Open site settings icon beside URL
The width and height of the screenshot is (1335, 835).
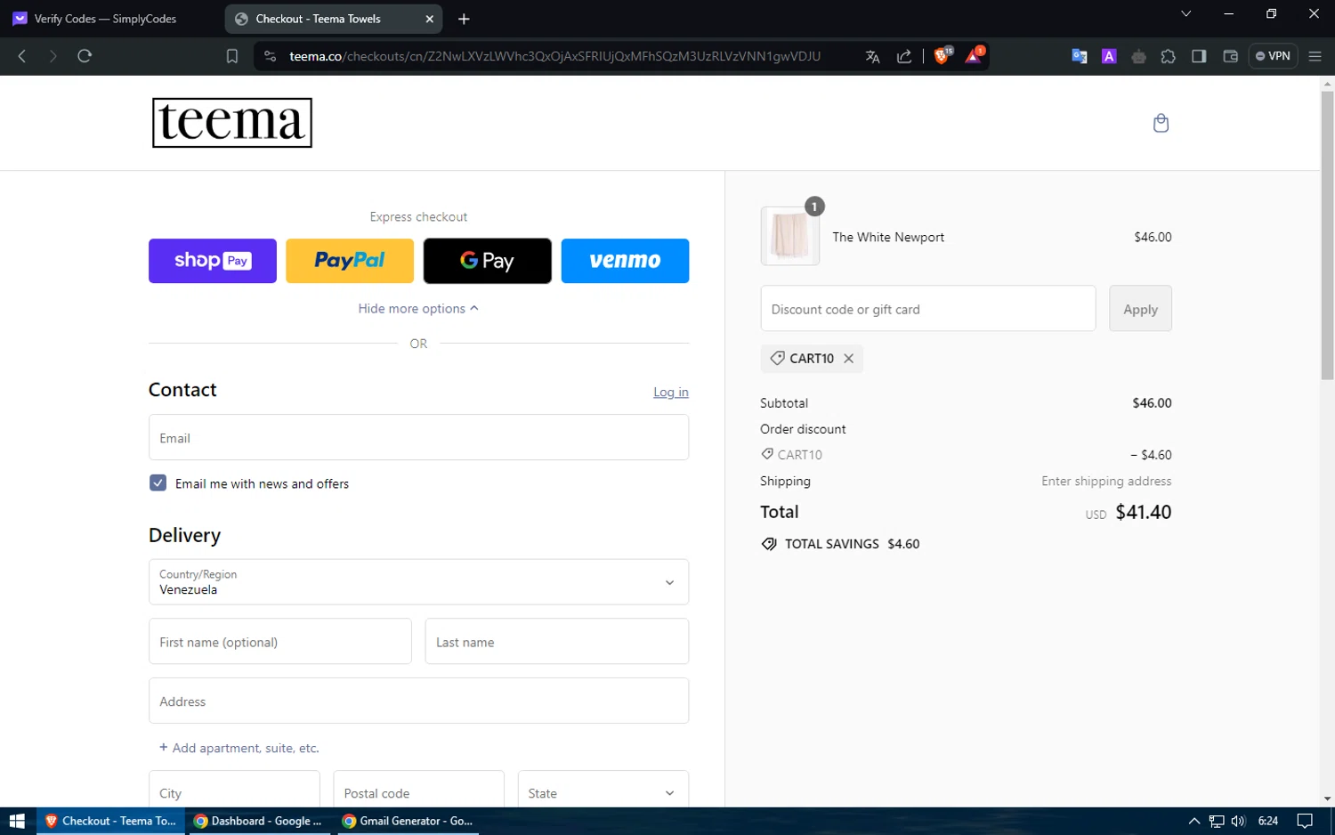[270, 56]
